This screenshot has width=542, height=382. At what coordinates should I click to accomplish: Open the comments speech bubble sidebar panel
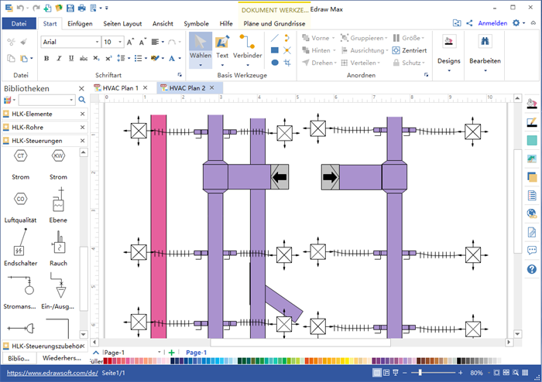point(532,251)
